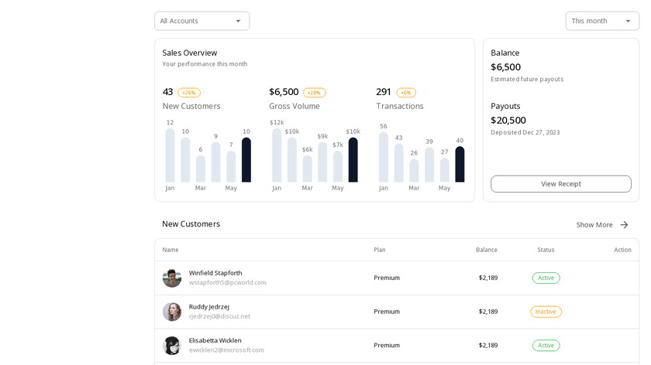
Task: Click Elisabetta Wicklen's Active status badge
Action: (x=546, y=346)
